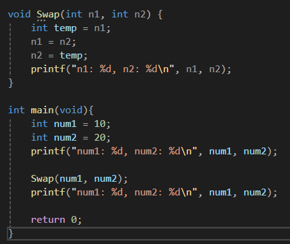This screenshot has width=290, height=244.
Task: Click the 'int n2' parameter in Swap's signature
Action: (129, 14)
